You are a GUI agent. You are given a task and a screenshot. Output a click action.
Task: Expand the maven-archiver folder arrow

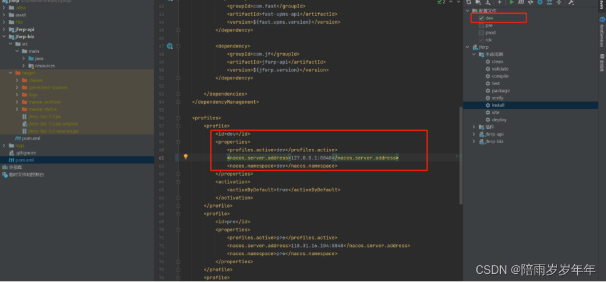click(x=17, y=102)
